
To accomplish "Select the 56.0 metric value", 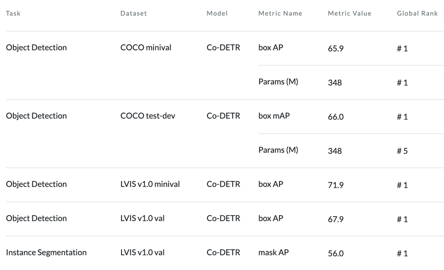I will click(x=336, y=254).
